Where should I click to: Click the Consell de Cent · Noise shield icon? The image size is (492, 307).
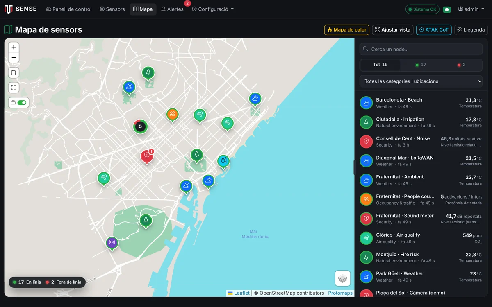(366, 142)
